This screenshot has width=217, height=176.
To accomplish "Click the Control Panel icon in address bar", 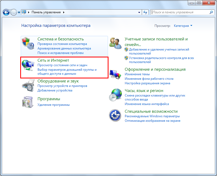I will (x=24, y=12).
